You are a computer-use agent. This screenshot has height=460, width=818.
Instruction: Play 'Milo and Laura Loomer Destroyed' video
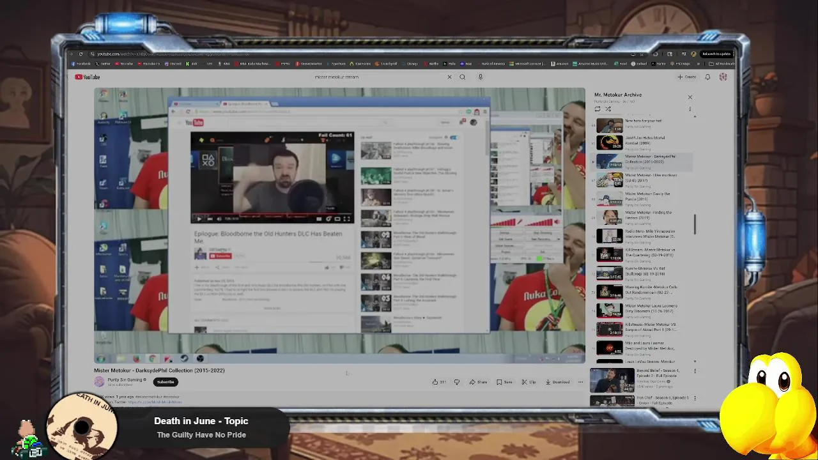[x=640, y=348]
